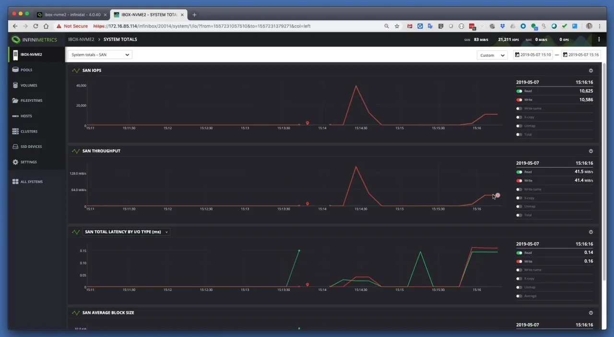Select IBOX-NVME2 system in sidebar
614x337 pixels.
pos(37,55)
